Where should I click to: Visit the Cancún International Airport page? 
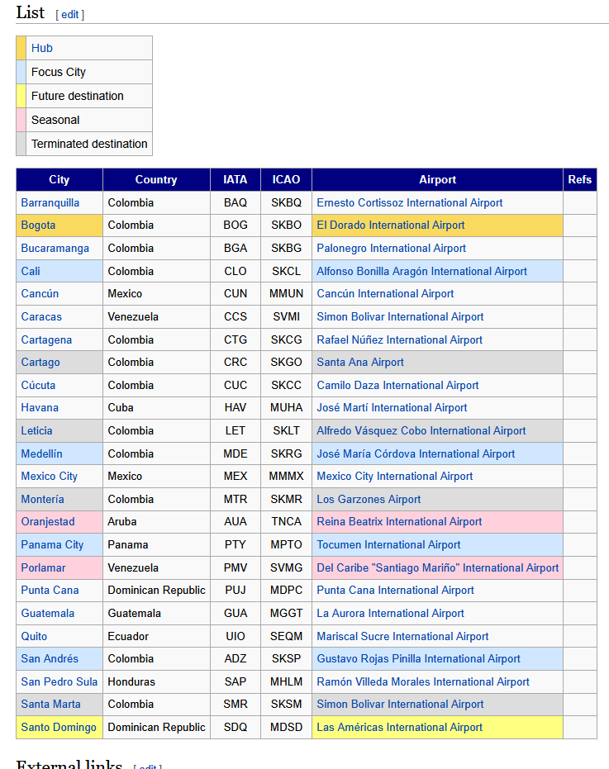(385, 293)
